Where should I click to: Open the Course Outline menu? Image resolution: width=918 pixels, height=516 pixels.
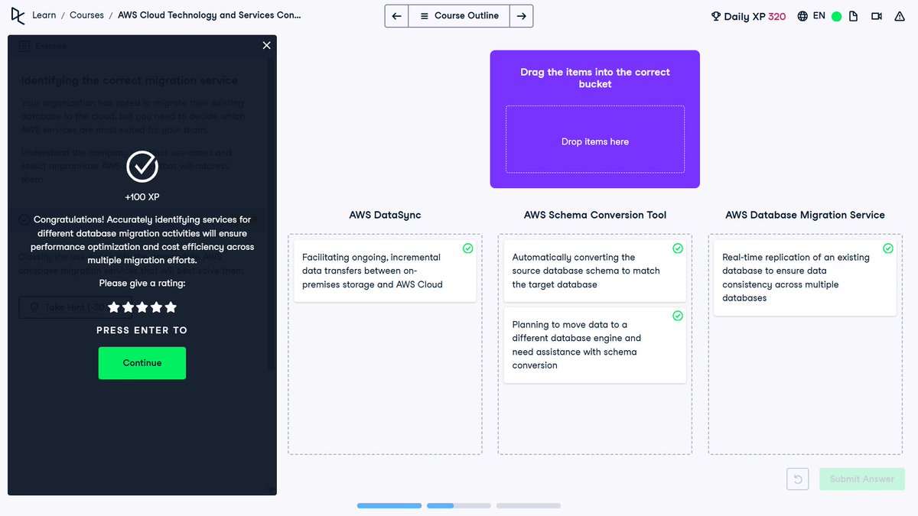tap(459, 16)
